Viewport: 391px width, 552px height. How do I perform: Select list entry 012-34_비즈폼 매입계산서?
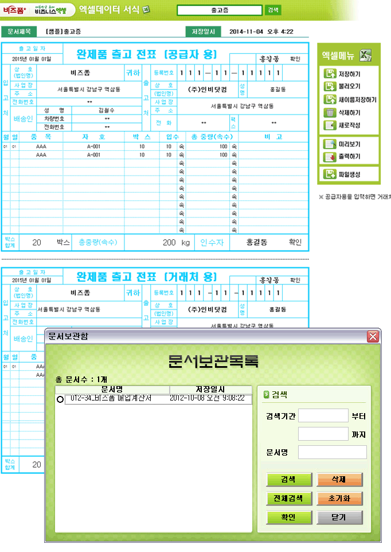[111, 398]
